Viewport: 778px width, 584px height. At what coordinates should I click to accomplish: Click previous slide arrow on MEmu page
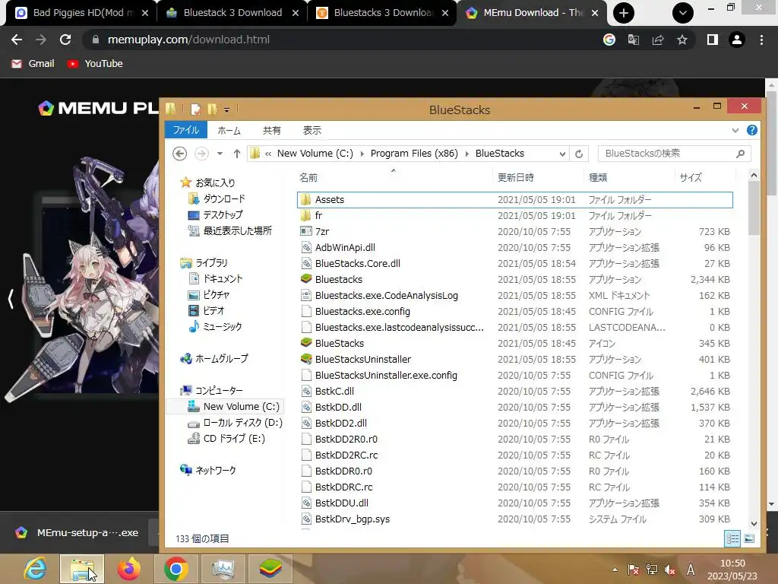coord(11,299)
